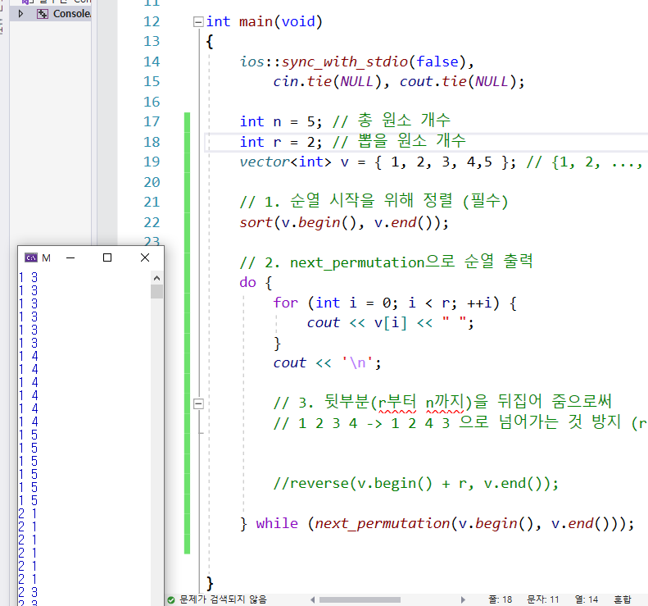Click the 'int r = 2;' declaration
The width and height of the screenshot is (648, 606).
tap(281, 142)
